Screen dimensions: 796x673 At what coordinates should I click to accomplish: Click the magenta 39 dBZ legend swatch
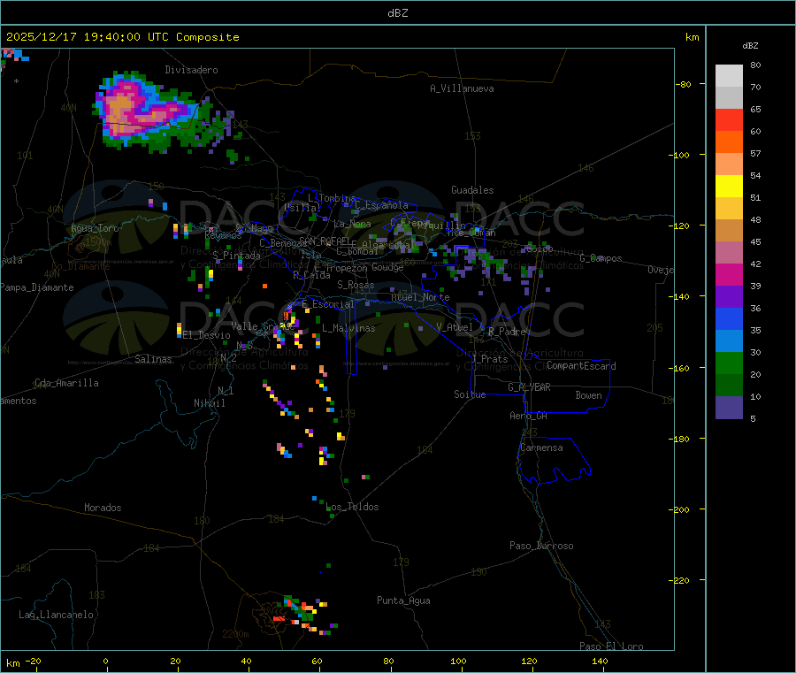pos(729,274)
